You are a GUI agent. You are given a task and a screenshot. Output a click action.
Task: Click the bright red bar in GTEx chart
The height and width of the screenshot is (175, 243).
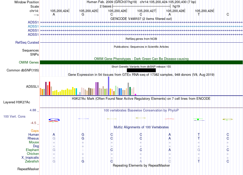[49, 89]
